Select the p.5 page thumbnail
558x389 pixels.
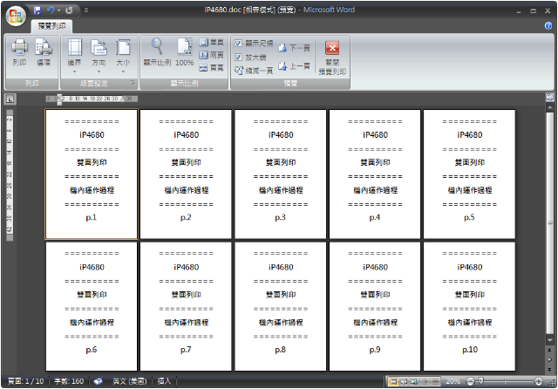(469, 174)
